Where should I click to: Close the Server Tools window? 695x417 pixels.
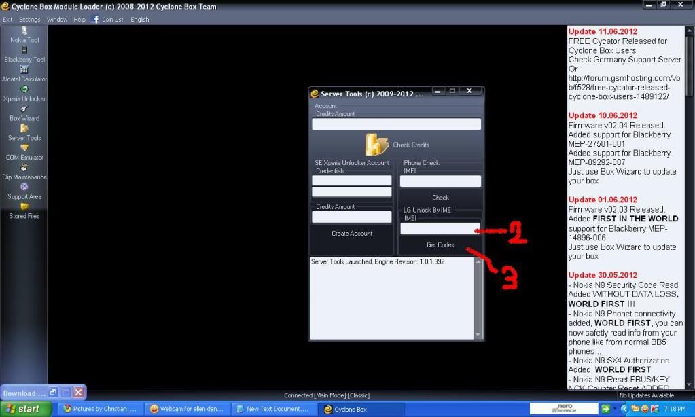[469, 91]
